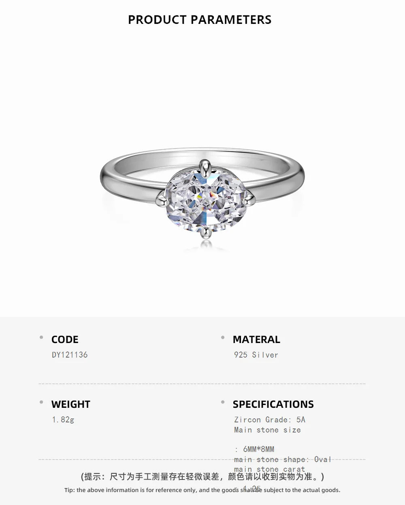This screenshot has width=405, height=505.
Task: Click the oval zircon stone on ring
Action: pos(206,200)
